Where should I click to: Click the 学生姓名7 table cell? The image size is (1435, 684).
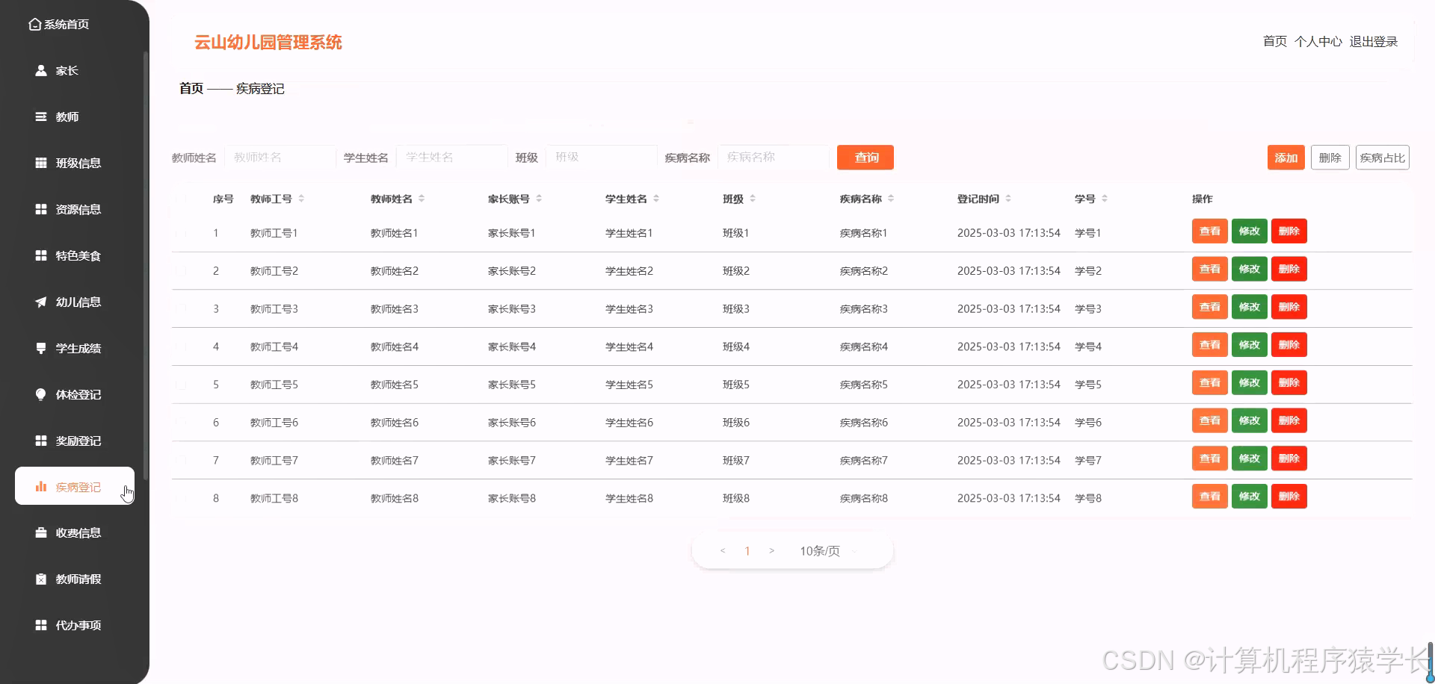629,461
